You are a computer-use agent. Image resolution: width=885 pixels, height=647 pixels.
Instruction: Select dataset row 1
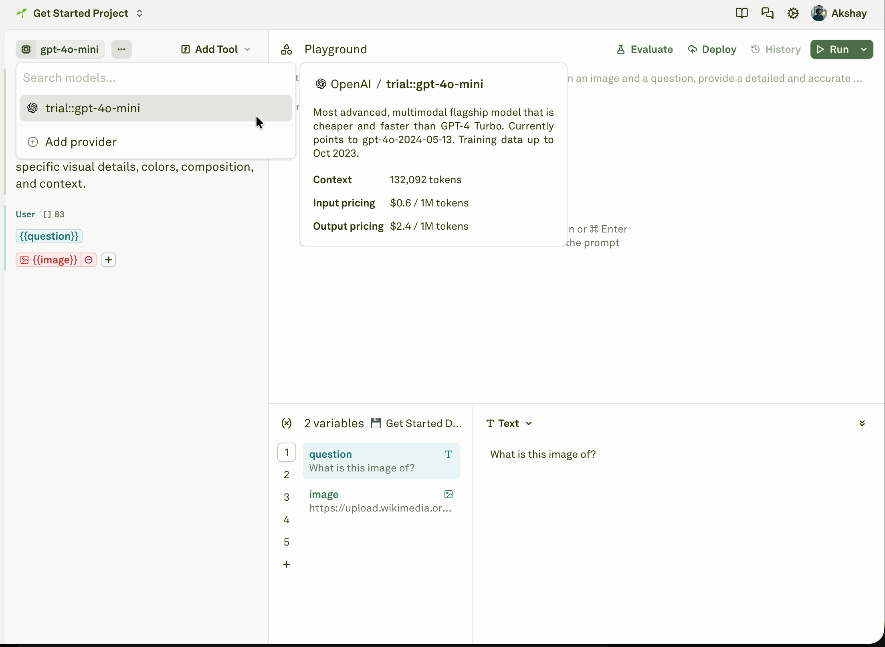(287, 452)
